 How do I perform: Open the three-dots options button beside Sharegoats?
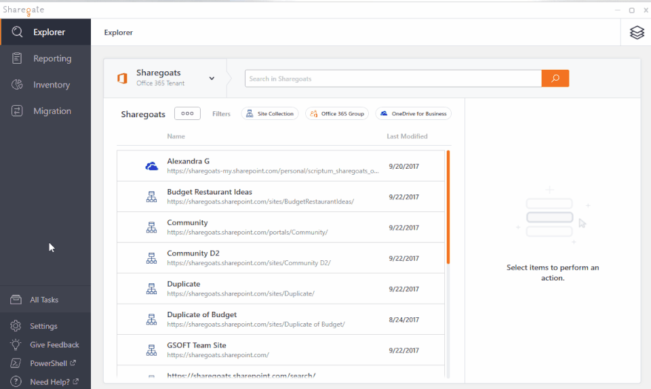(187, 113)
